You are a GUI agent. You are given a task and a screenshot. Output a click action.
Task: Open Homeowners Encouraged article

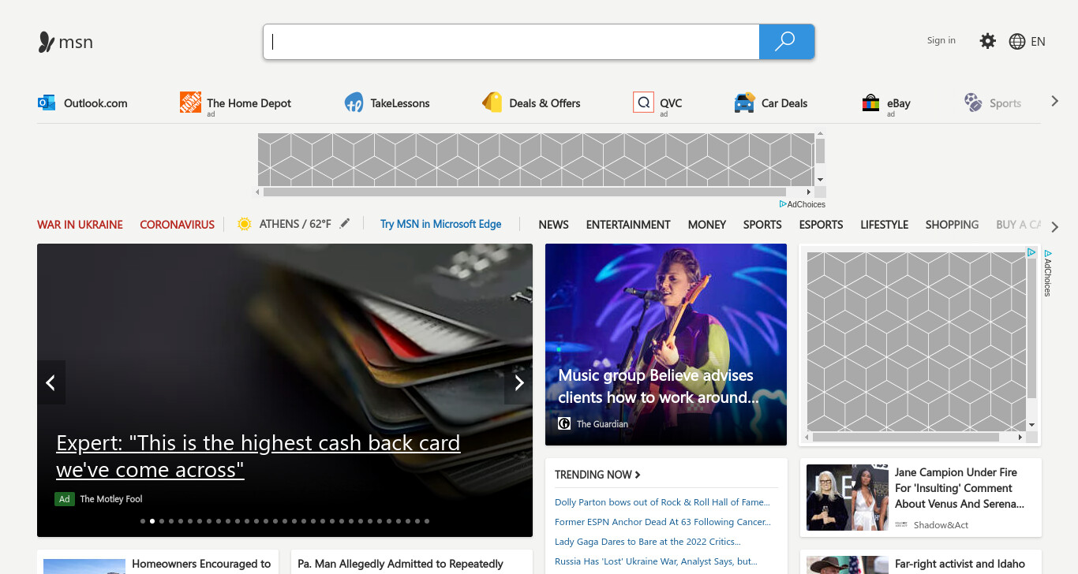(201, 564)
